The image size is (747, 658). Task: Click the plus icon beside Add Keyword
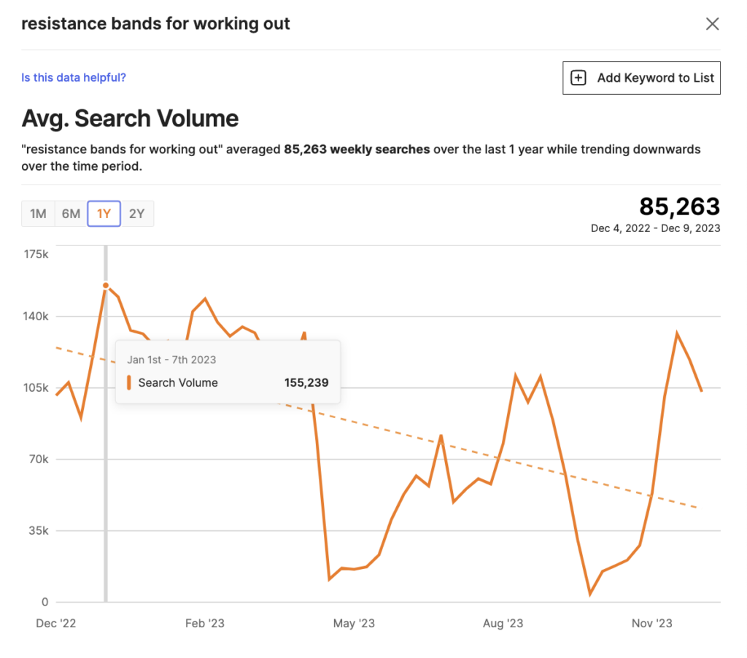coord(578,78)
